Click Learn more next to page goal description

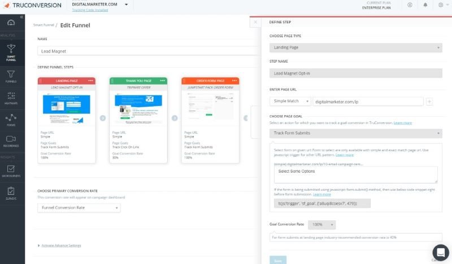tap(402, 123)
